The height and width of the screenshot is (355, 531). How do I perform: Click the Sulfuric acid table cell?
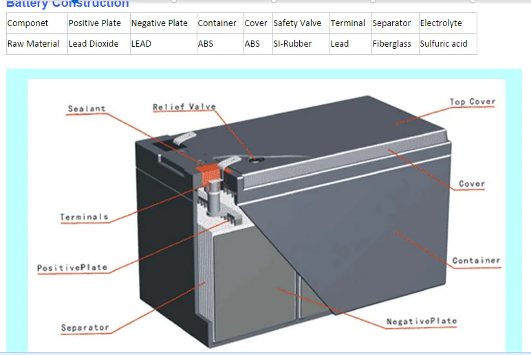[x=444, y=44]
